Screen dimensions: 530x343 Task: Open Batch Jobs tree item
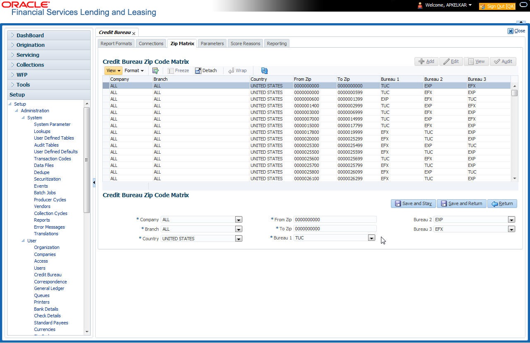click(45, 193)
